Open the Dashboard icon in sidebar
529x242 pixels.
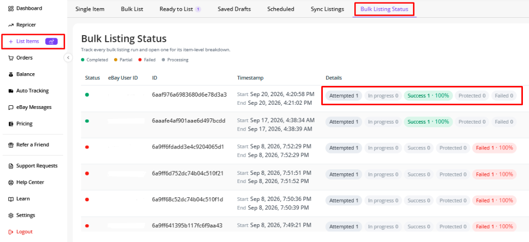(11, 9)
